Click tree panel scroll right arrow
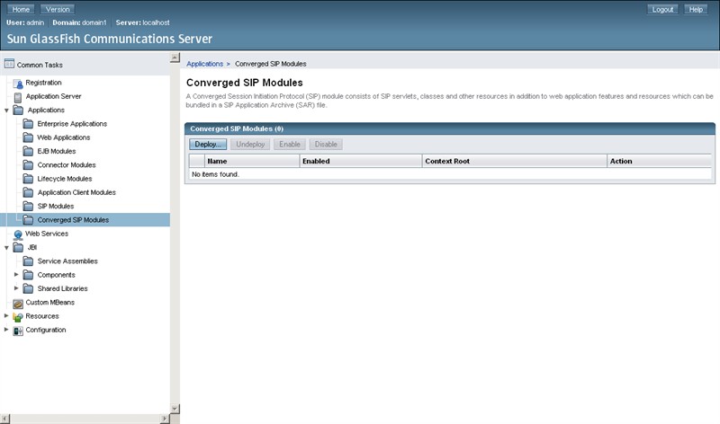This screenshot has height=424, width=720. (165, 419)
